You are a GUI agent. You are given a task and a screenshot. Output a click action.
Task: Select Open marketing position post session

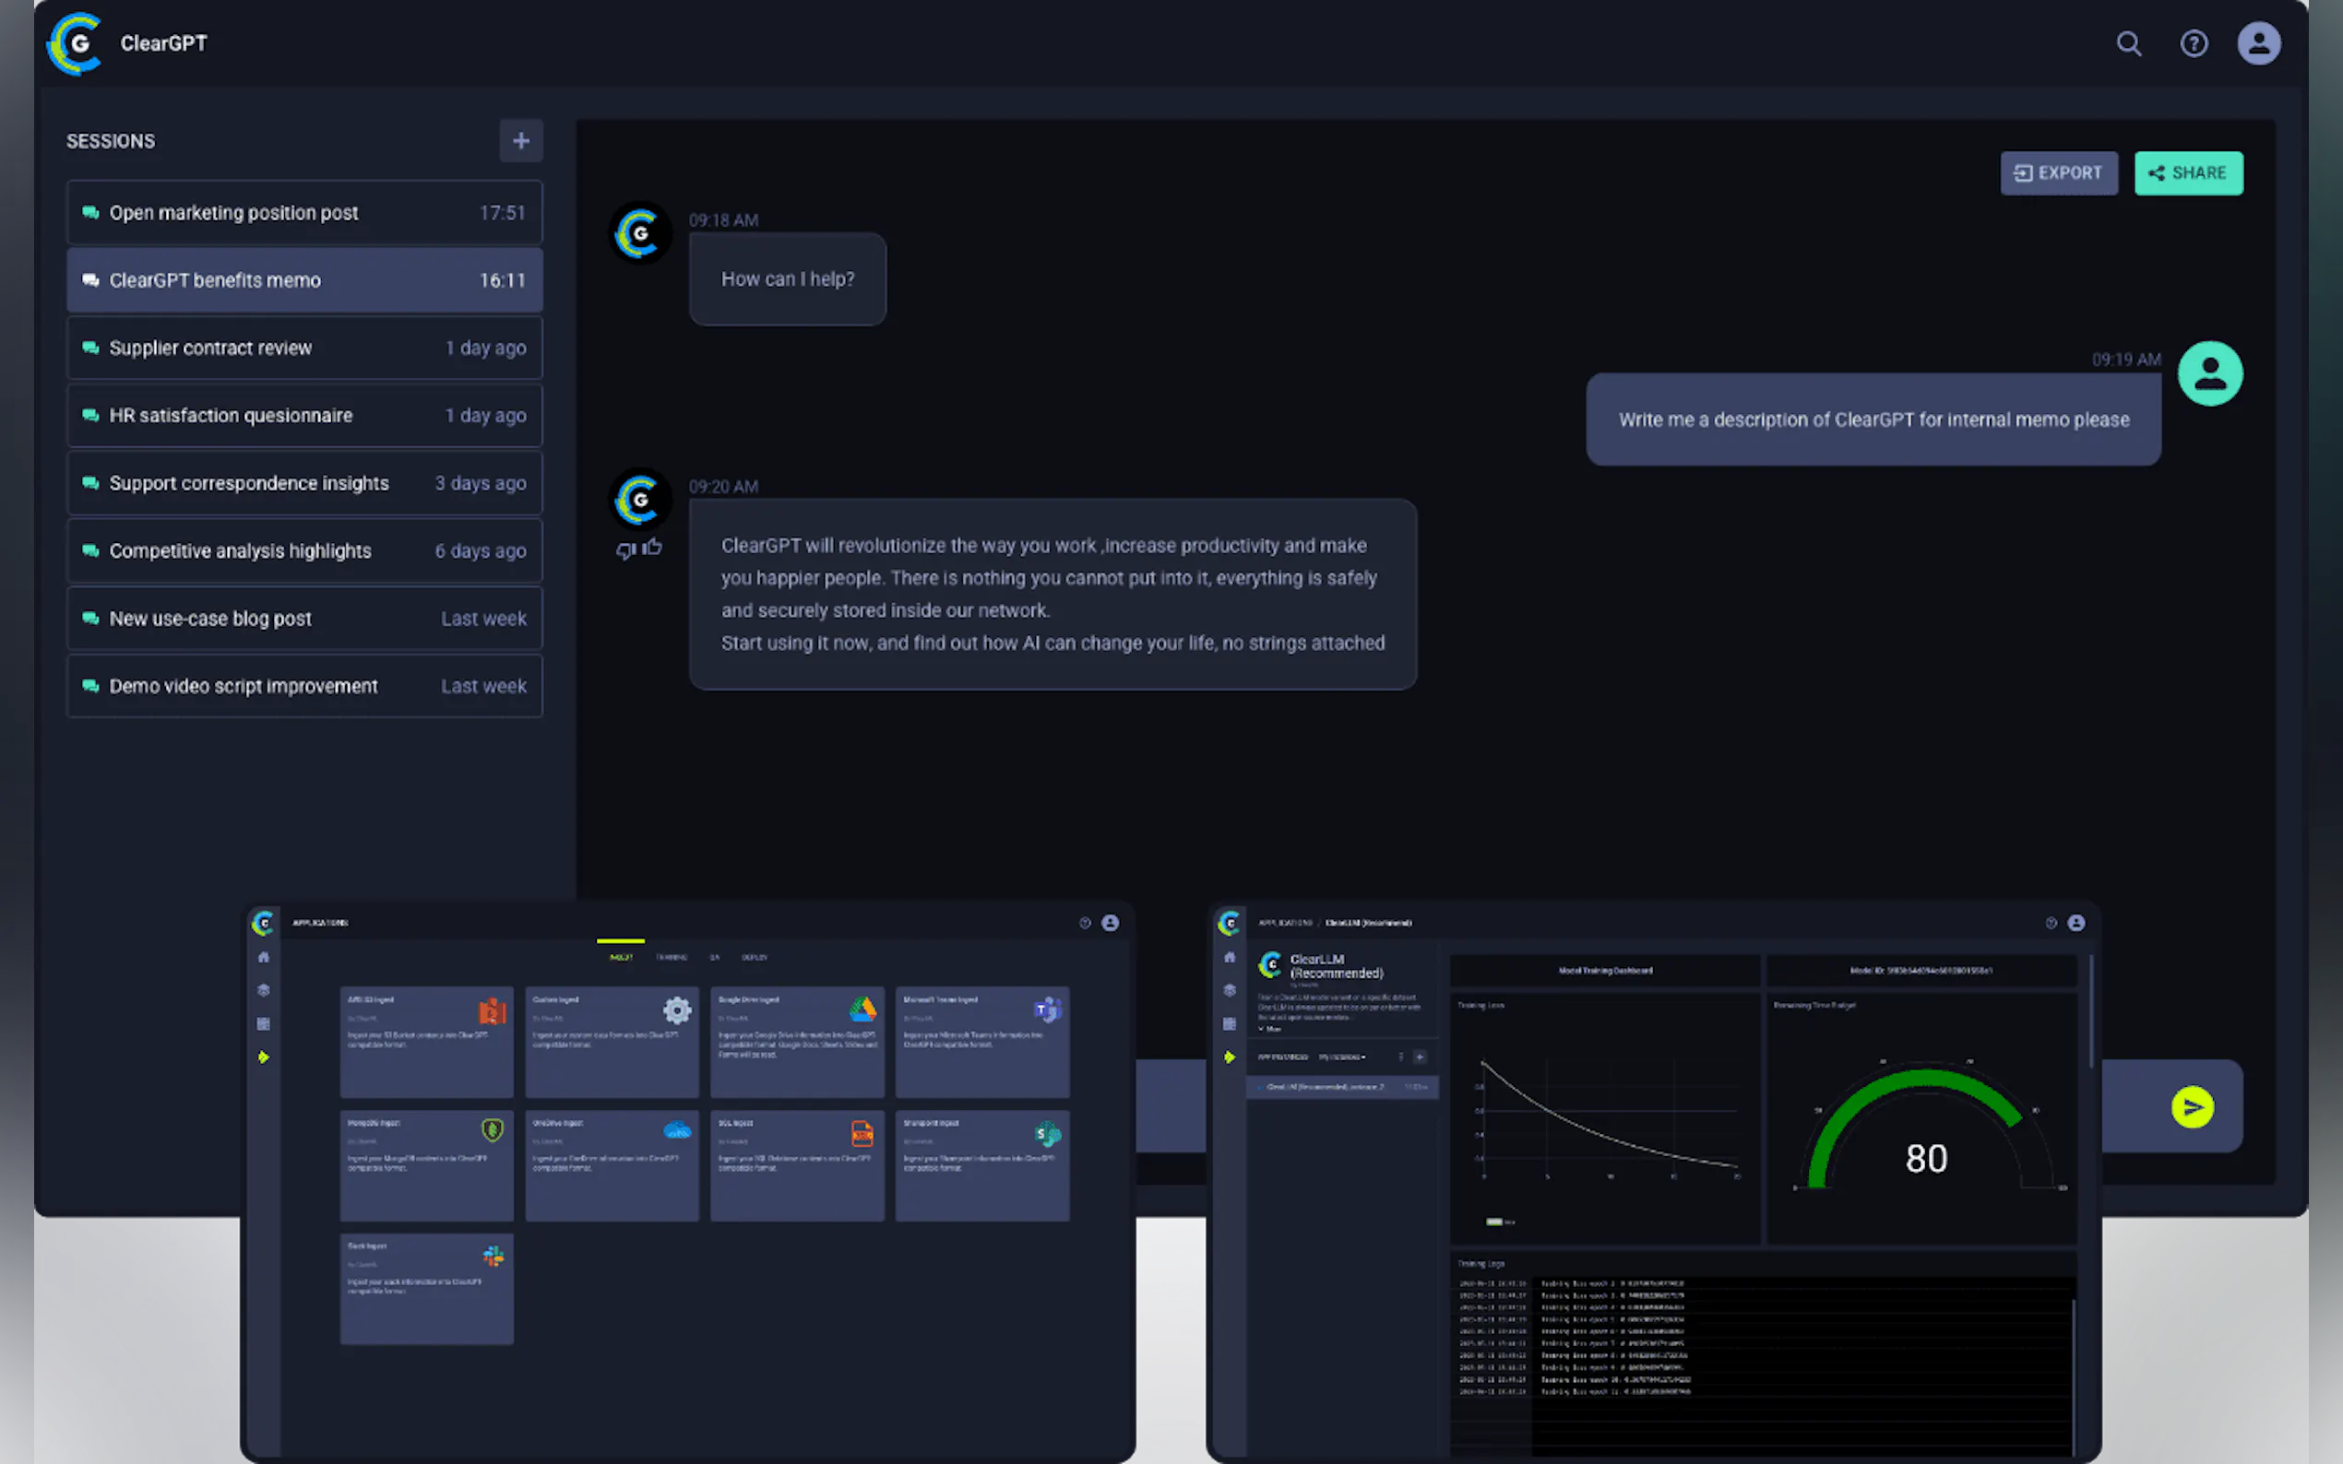[304, 213]
